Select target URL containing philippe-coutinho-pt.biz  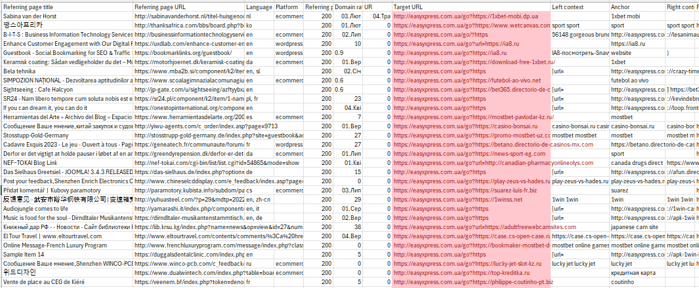[x=471, y=281]
